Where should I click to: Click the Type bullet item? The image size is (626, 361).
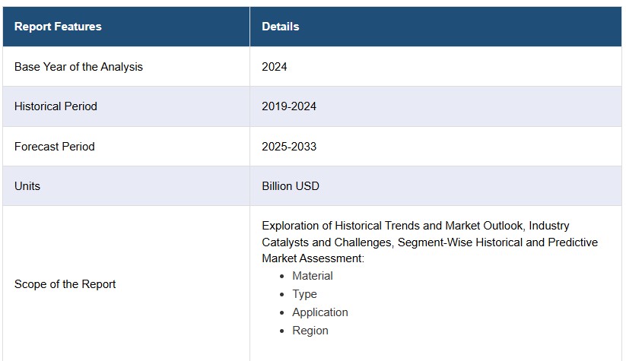pyautogui.click(x=304, y=294)
